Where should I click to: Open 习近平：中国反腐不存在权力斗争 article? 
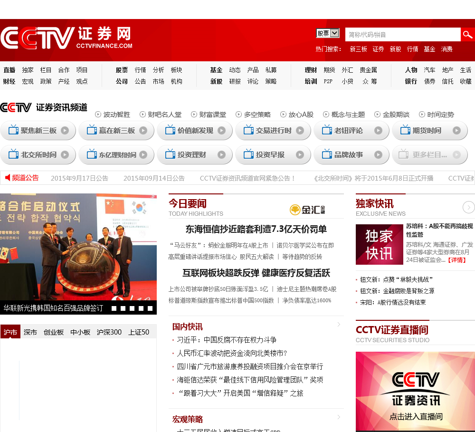[227, 340]
